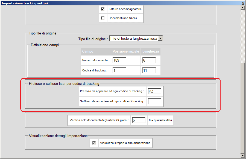This screenshot has width=246, height=159.
Task: Uncheck the Fatture accompagnatorie checkbox
Action: [103, 9]
